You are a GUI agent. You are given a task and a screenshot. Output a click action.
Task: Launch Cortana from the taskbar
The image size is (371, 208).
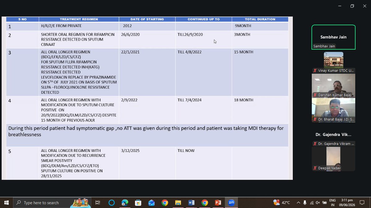(112, 202)
